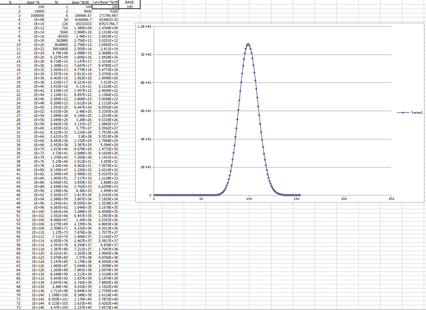Click the 6E+41 y-axis label
Screen dimensions: 426x310
pyautogui.click(x=146, y=111)
